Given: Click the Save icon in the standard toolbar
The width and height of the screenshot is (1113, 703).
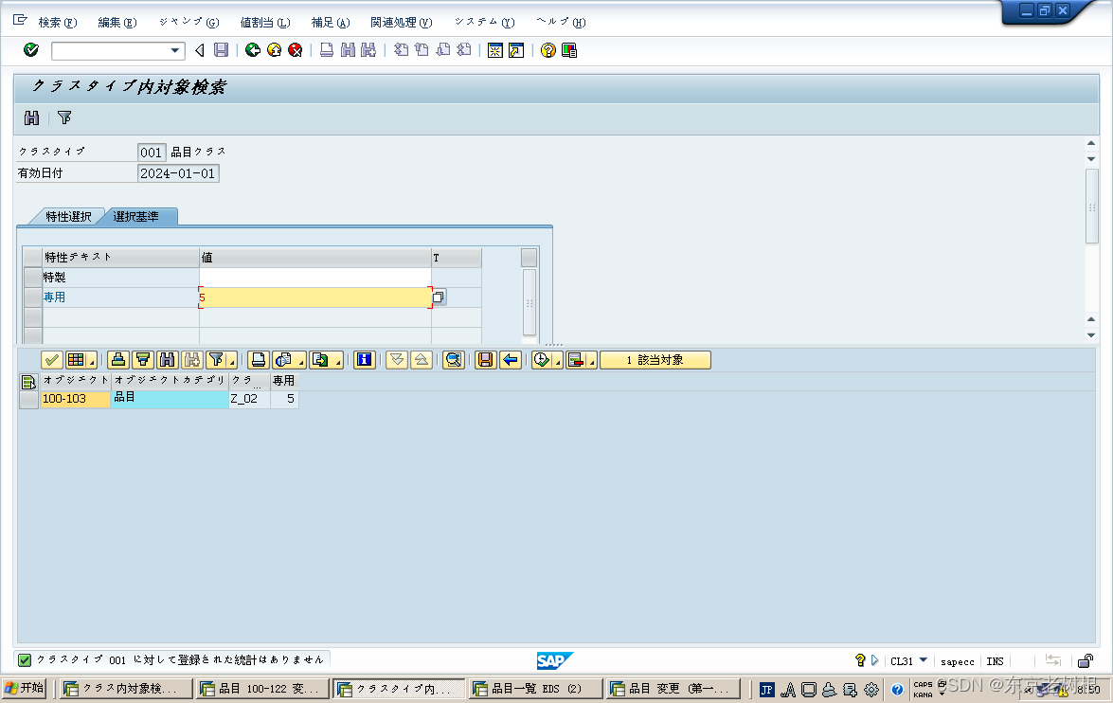Looking at the screenshot, I should (x=221, y=50).
